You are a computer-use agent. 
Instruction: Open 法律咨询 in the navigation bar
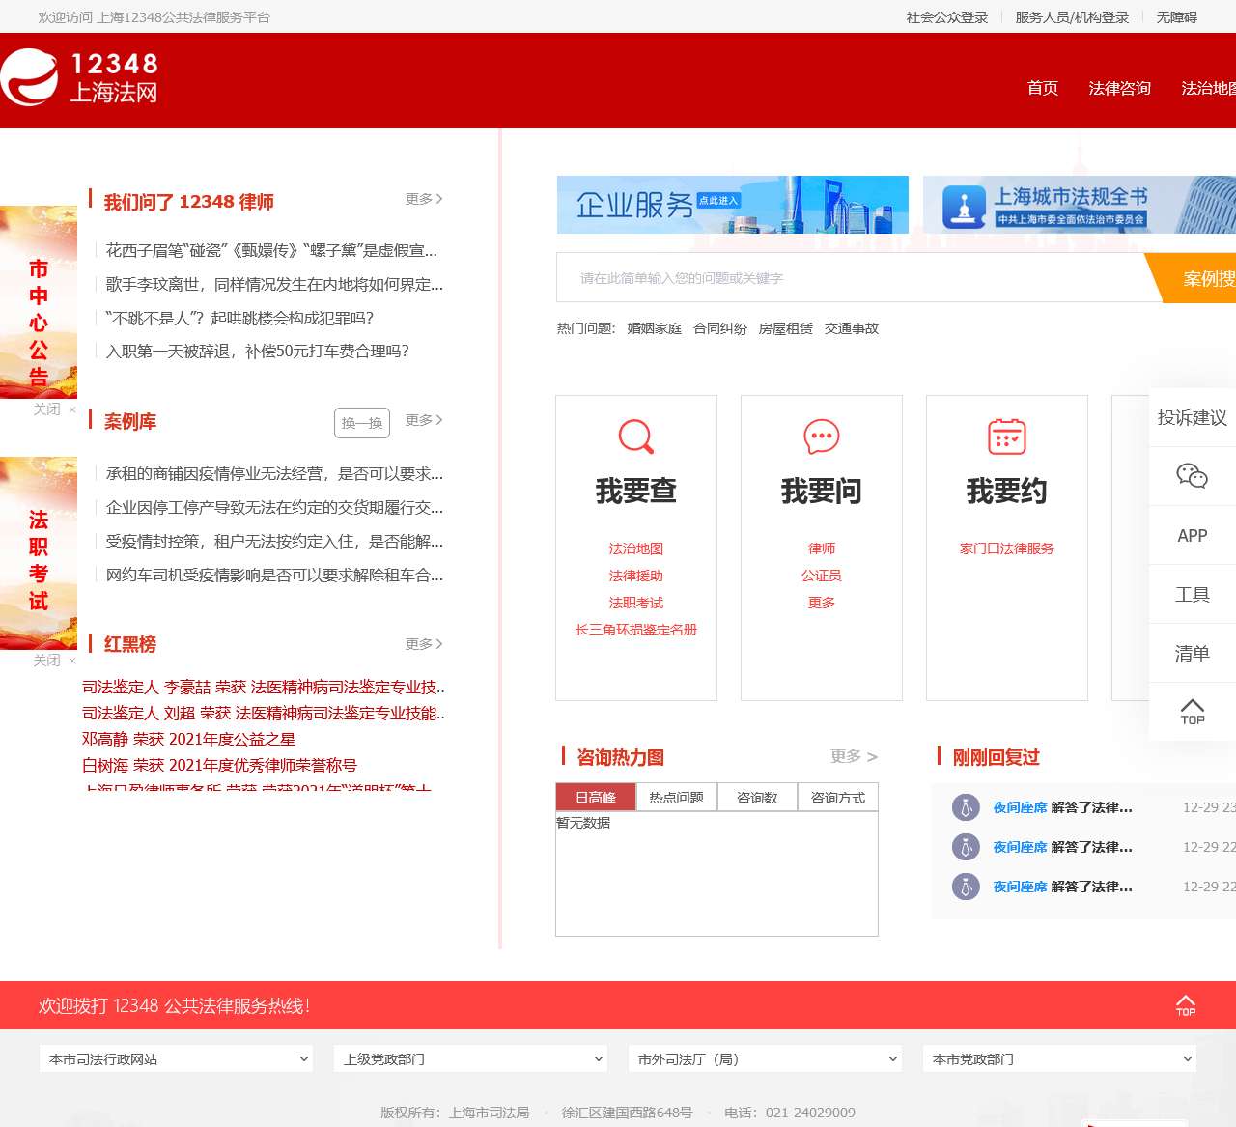point(1120,88)
